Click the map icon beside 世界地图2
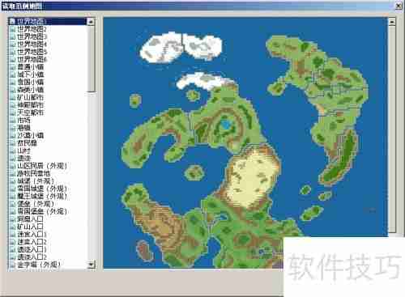The height and width of the screenshot is (297, 405). tap(12, 29)
